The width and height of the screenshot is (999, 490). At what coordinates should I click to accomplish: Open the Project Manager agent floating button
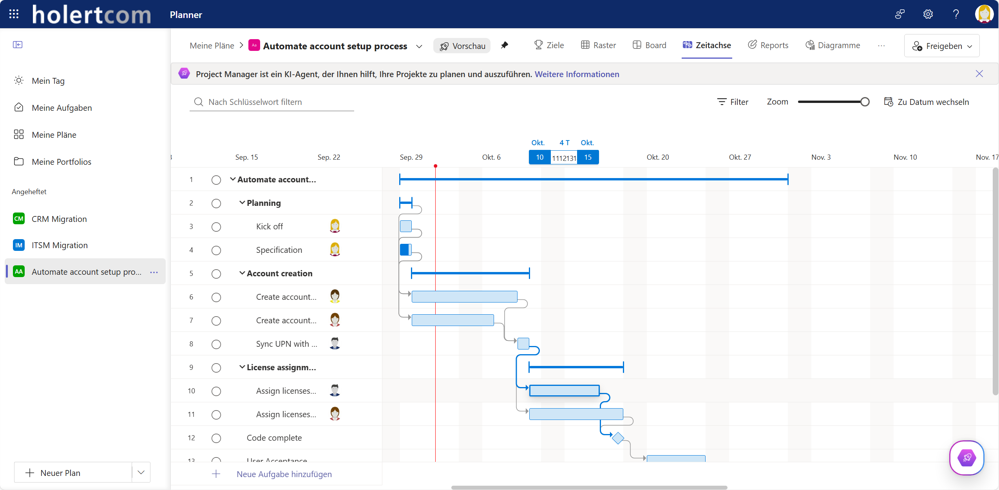tap(966, 458)
